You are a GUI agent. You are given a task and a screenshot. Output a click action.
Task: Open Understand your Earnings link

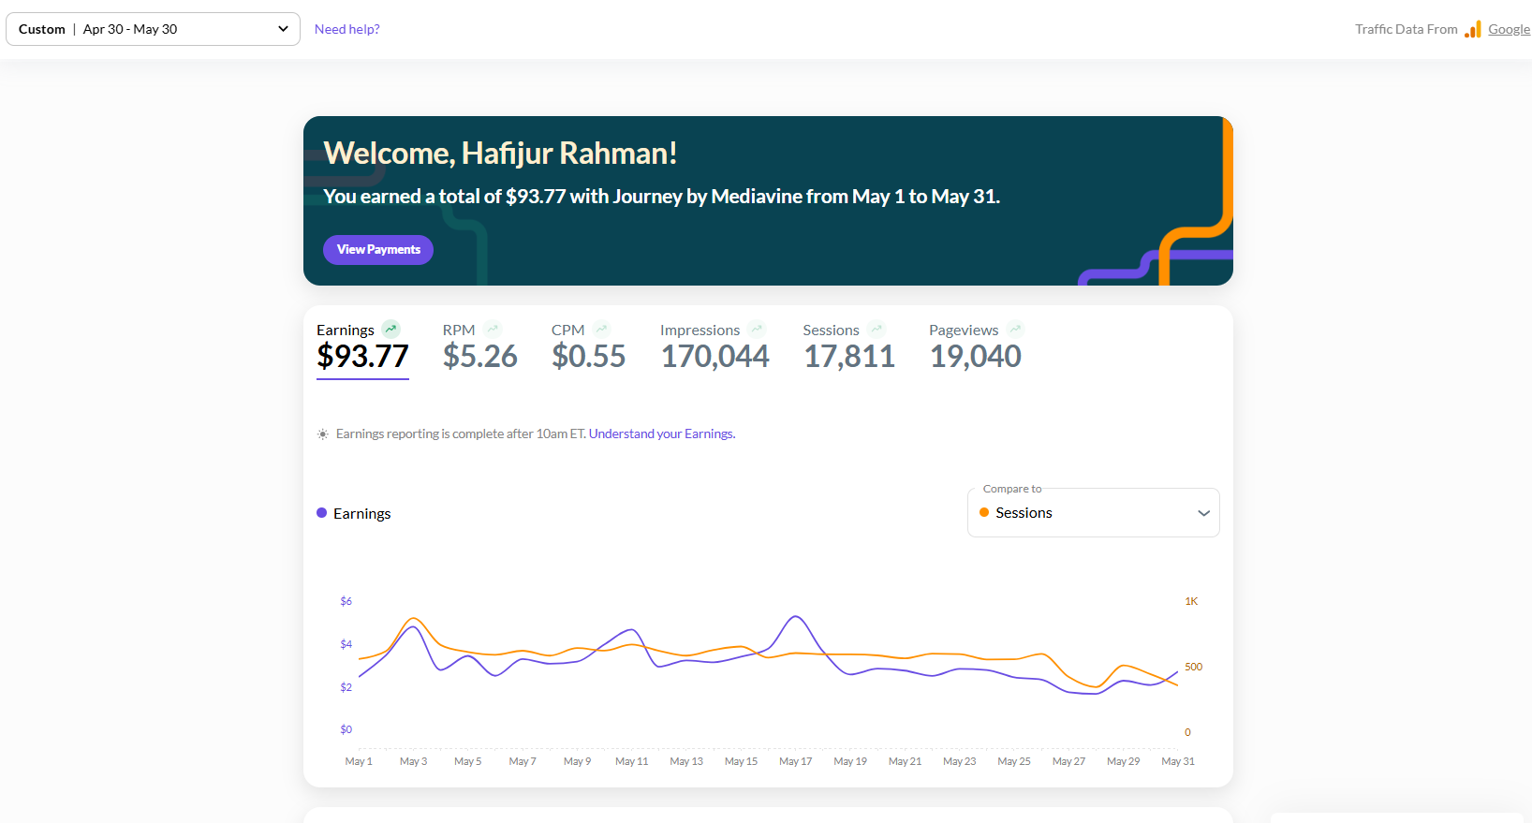pos(662,434)
